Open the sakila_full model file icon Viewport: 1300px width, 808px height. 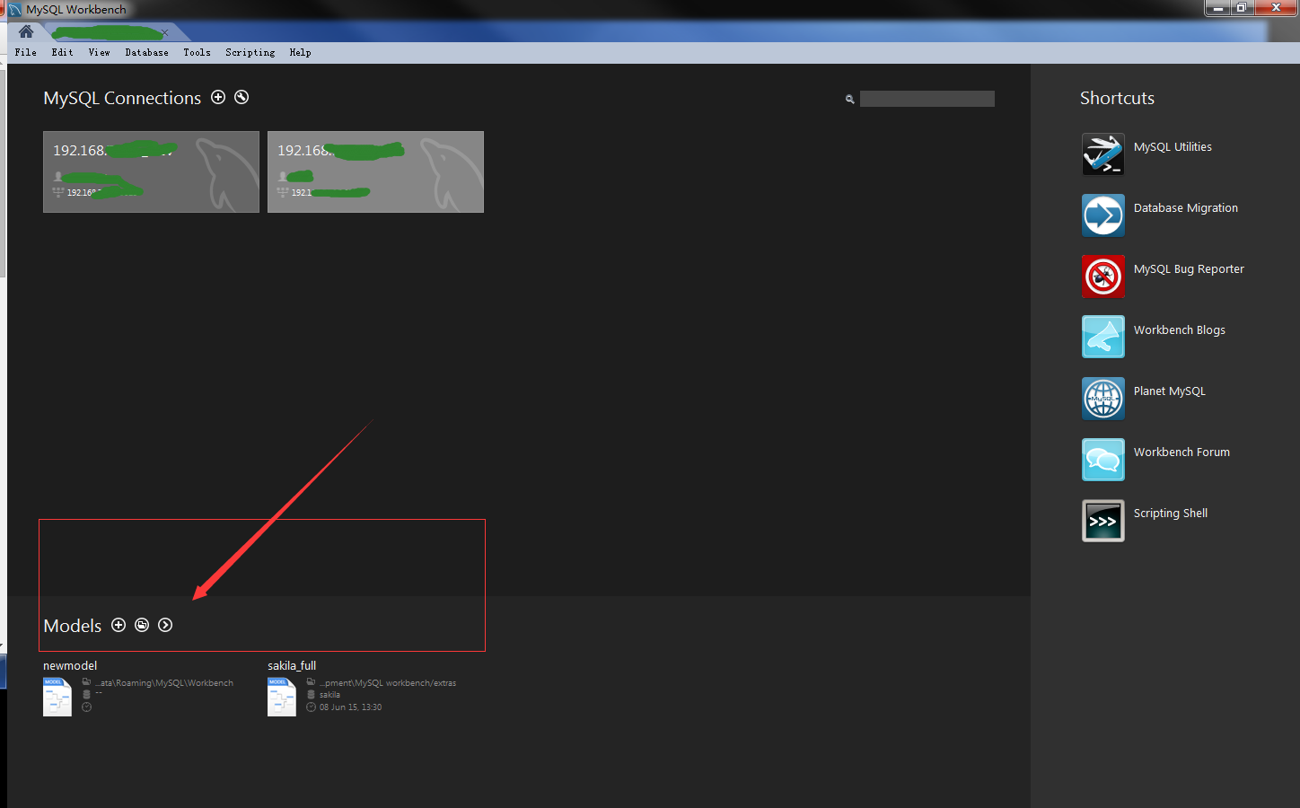tap(282, 697)
